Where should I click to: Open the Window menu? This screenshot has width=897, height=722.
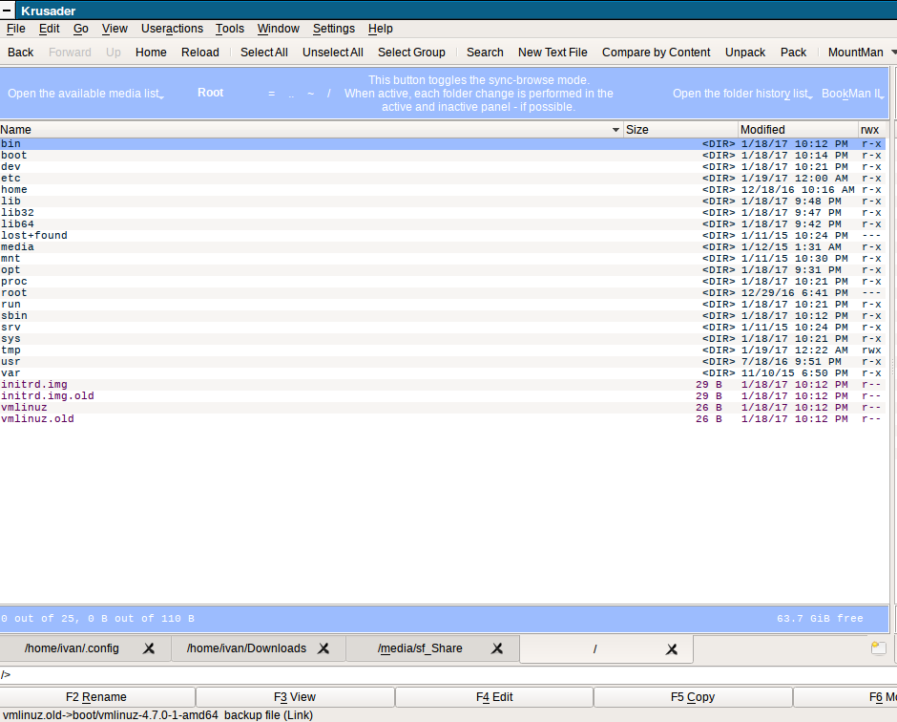[278, 29]
